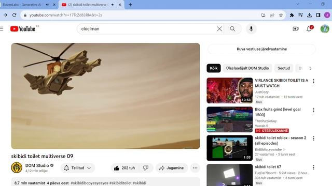This screenshot has height=186, width=332.
Task: Open options menu for skibidi toilet 67
Action: 313,167
